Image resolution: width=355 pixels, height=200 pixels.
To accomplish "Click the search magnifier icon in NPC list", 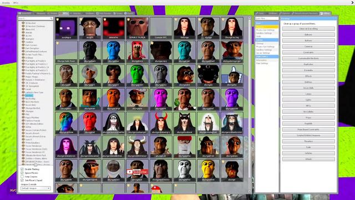I will click(51, 18).
